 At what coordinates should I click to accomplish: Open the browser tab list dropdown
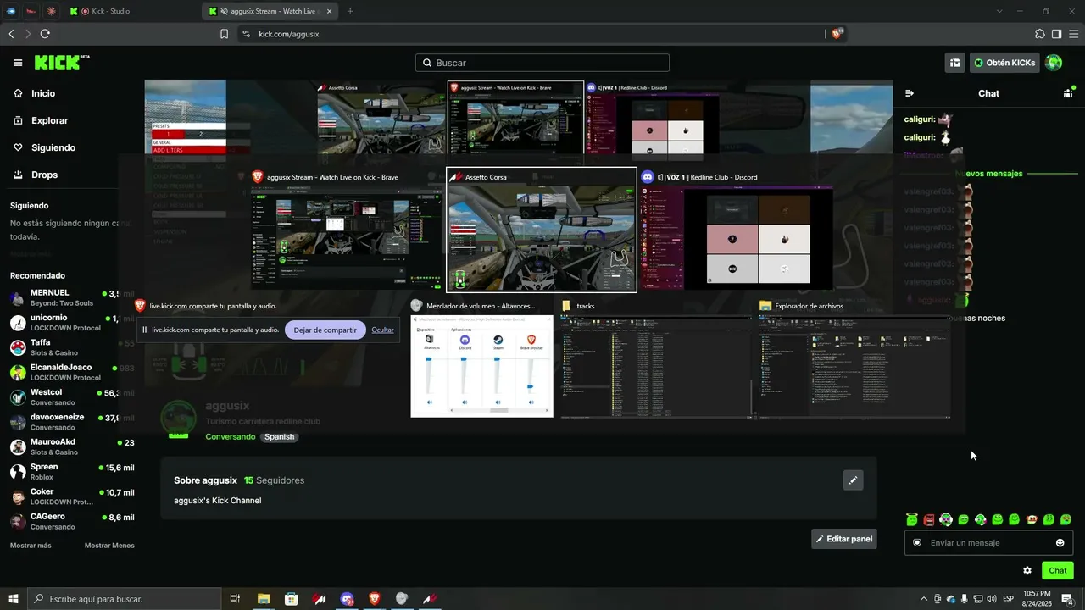999,11
